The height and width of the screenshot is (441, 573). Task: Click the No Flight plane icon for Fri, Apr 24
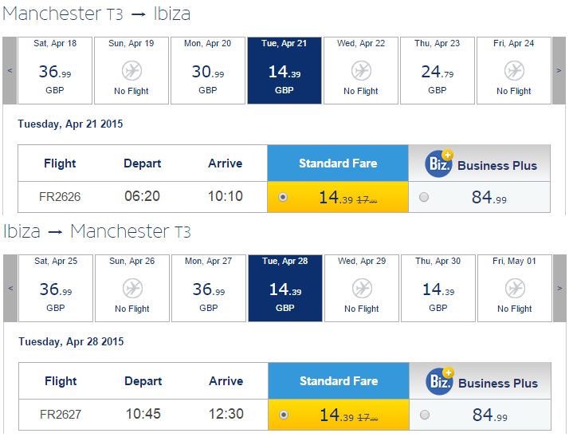click(514, 70)
